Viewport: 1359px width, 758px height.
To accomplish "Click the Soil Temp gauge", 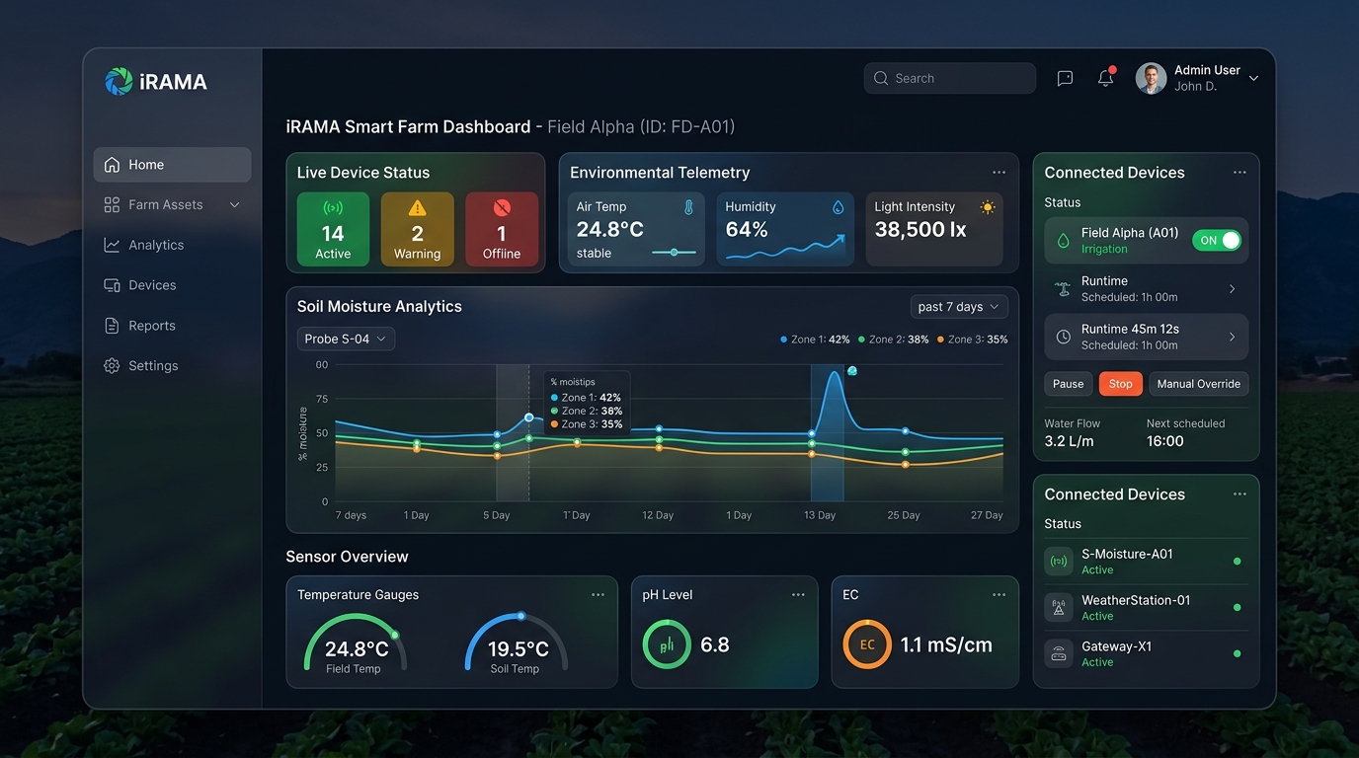I will 517,644.
